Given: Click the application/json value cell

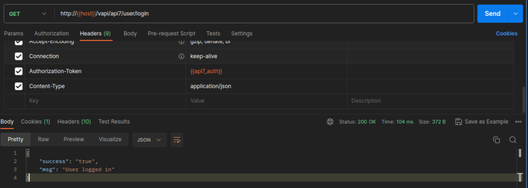Looking at the screenshot, I should 267,86.
